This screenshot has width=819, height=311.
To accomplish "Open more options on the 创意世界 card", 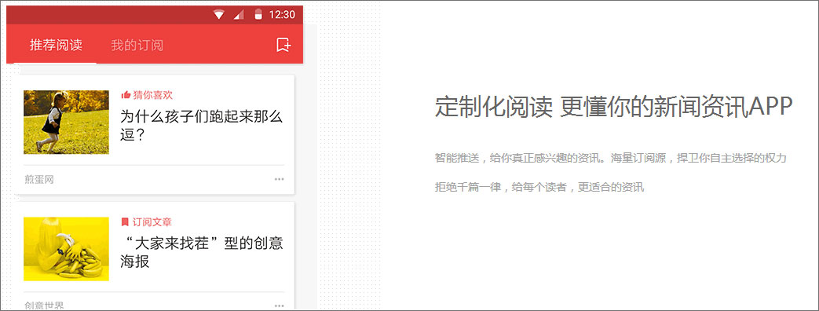I will (x=280, y=306).
